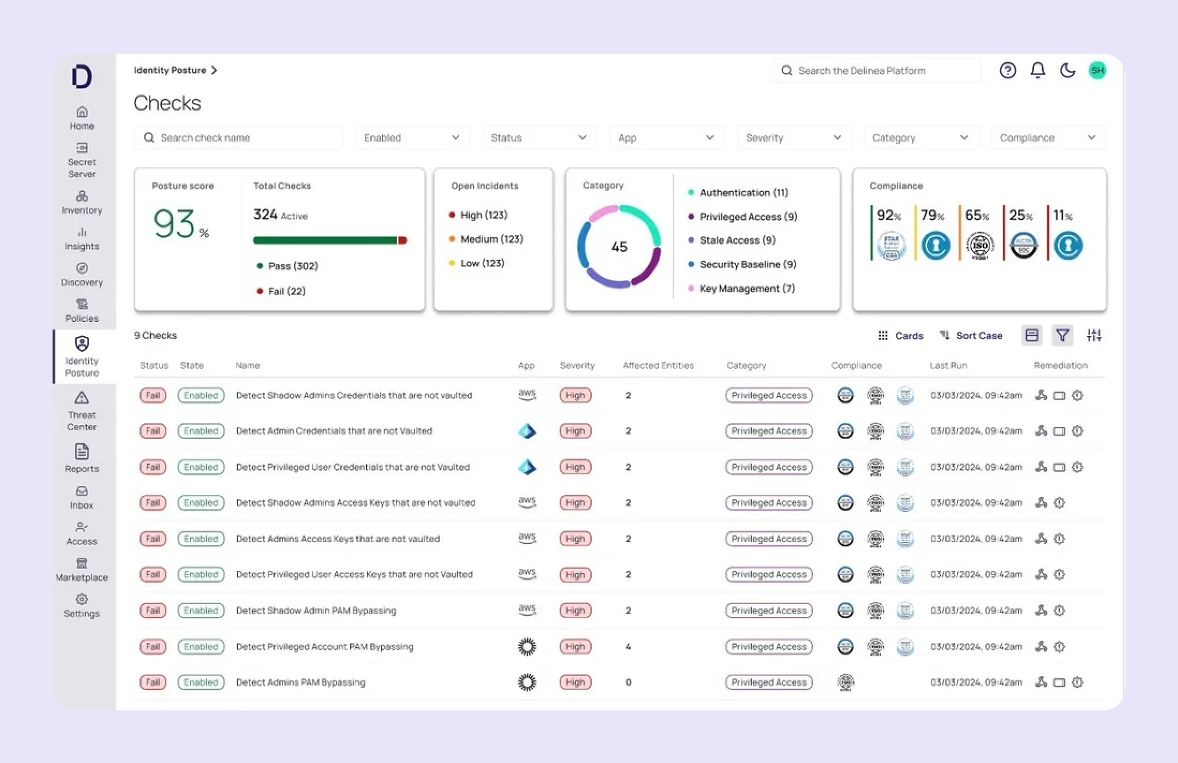
Task: Switch to Cards view
Action: point(901,335)
